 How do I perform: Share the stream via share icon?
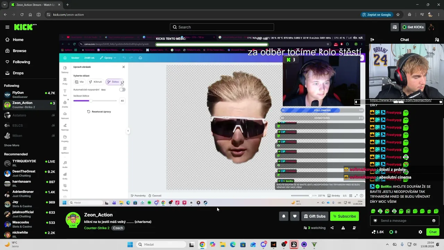pos(332,228)
